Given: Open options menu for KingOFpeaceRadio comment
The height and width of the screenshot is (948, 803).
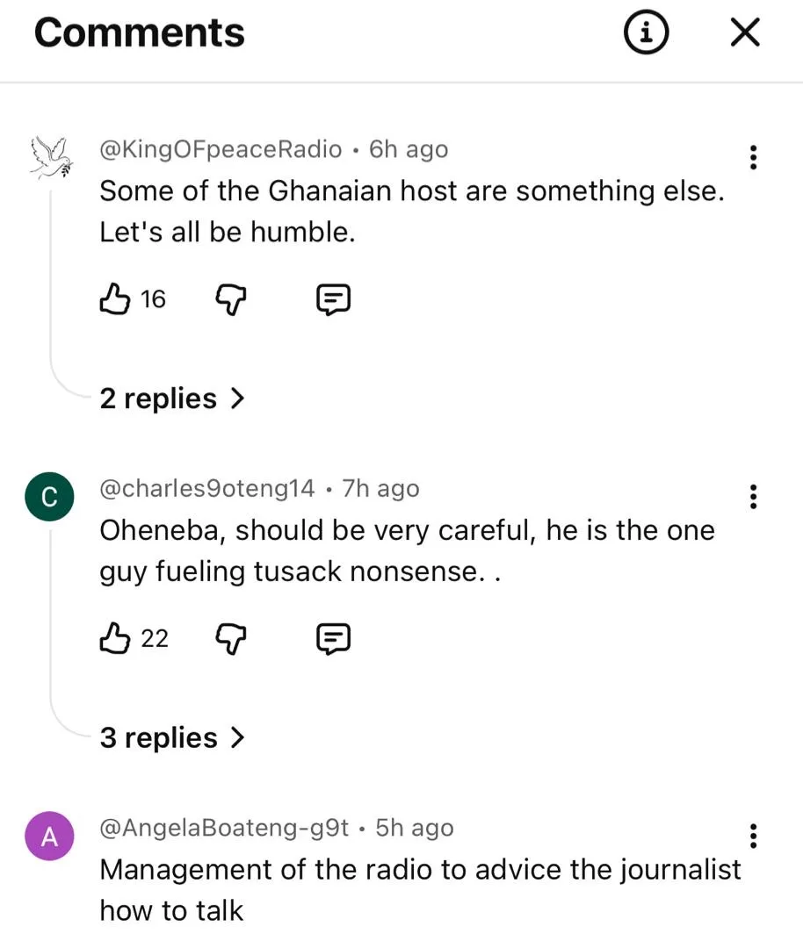Looking at the screenshot, I should (752, 157).
